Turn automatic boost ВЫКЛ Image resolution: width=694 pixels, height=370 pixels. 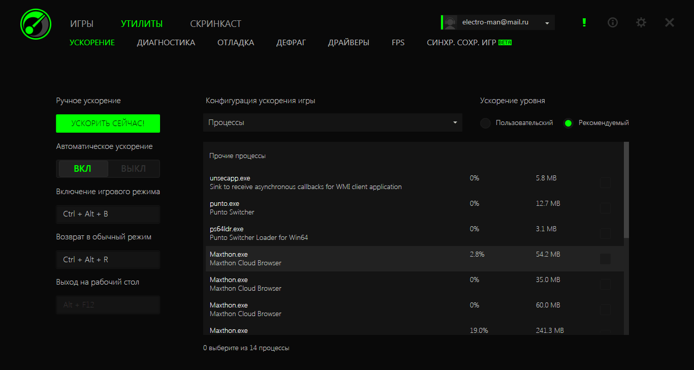[x=134, y=169]
